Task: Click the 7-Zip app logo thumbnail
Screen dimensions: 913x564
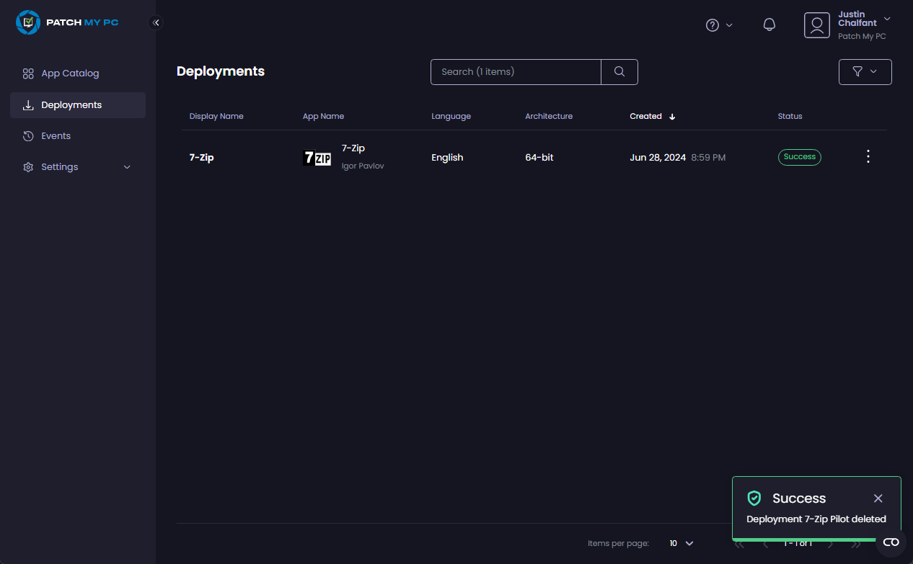Action: [x=317, y=158]
